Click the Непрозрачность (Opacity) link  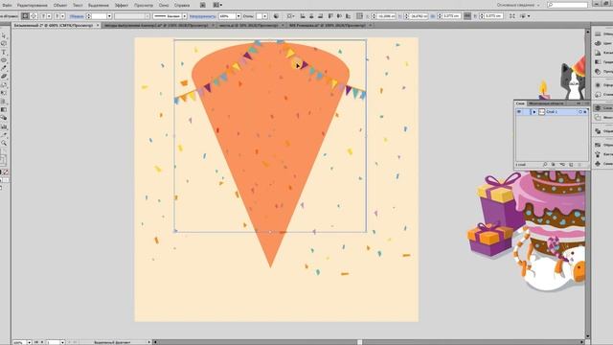(x=202, y=16)
